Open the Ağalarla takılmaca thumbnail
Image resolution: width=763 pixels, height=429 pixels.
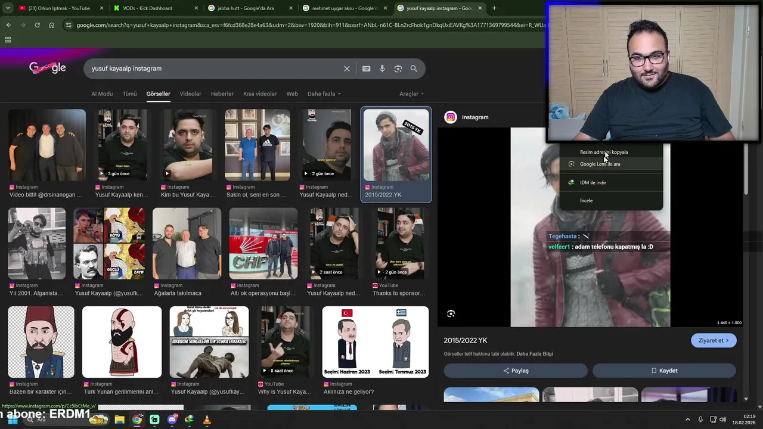click(x=187, y=243)
